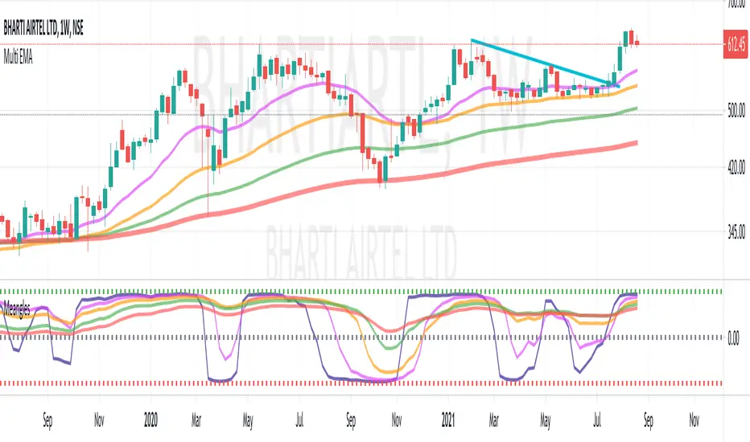Click the Mar label right after 2021
750x442 pixels.
tap(493, 420)
